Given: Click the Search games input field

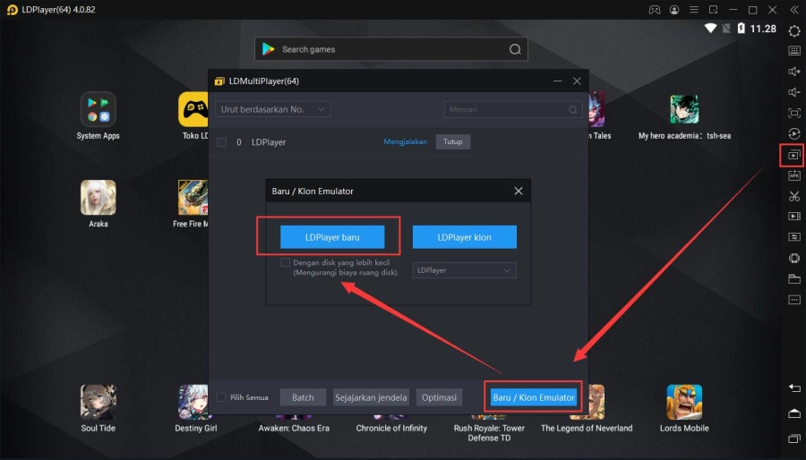Looking at the screenshot, I should pyautogui.click(x=391, y=49).
